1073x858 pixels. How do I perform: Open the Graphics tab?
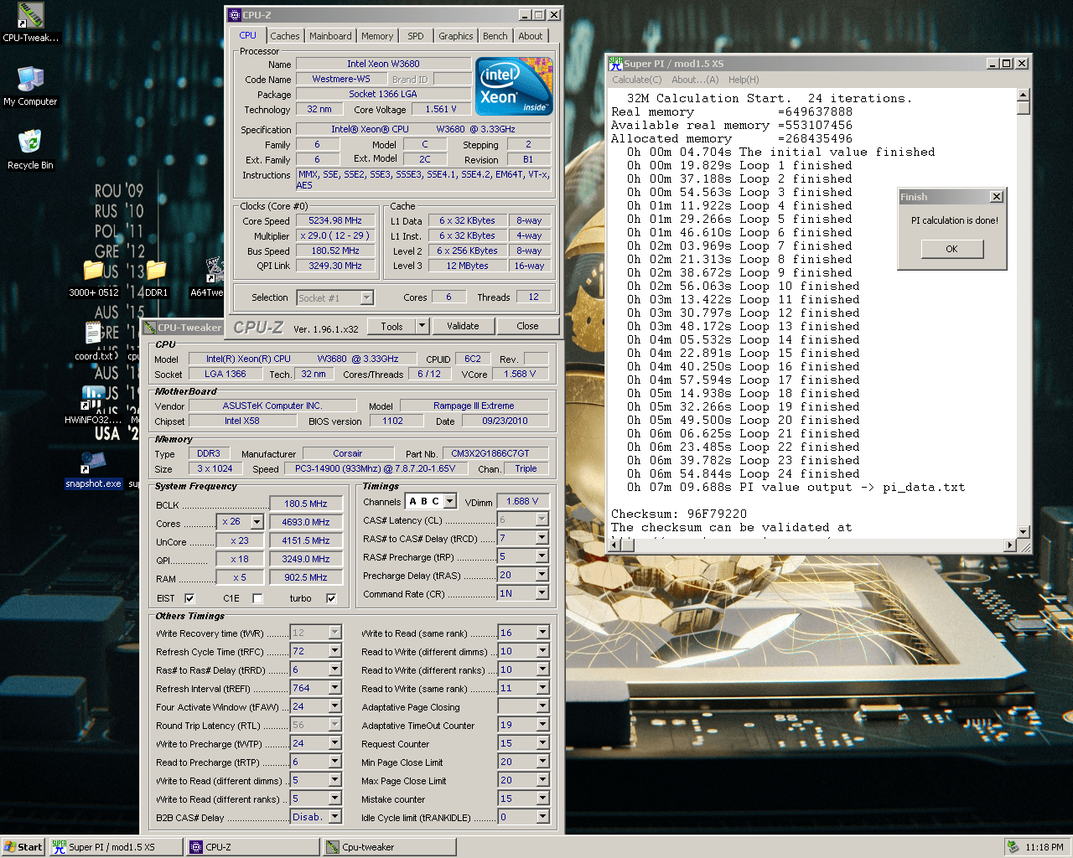(x=456, y=36)
